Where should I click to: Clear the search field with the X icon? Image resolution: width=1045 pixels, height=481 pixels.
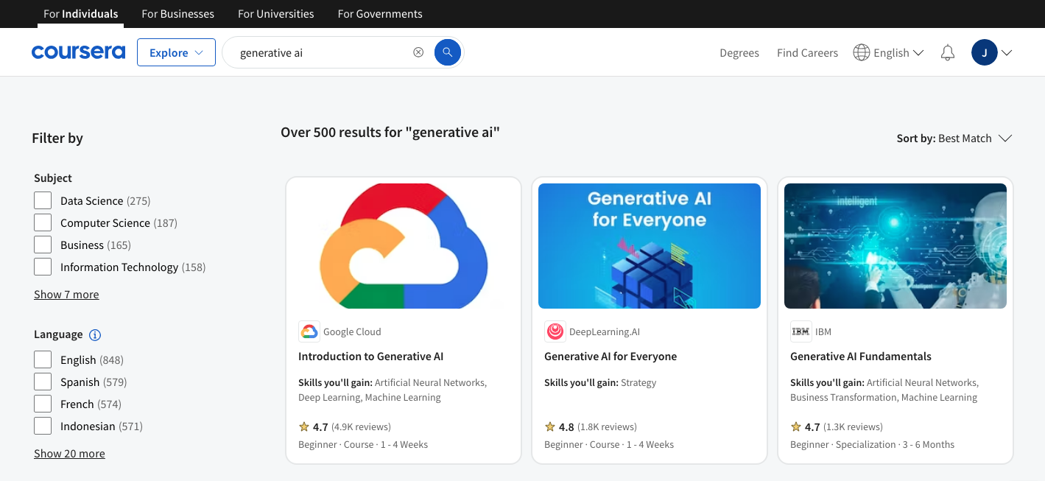tap(418, 52)
